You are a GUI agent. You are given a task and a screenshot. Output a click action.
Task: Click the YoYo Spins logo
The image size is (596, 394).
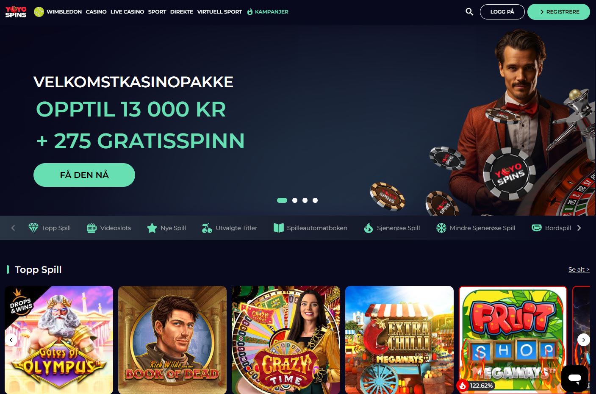coord(16,12)
